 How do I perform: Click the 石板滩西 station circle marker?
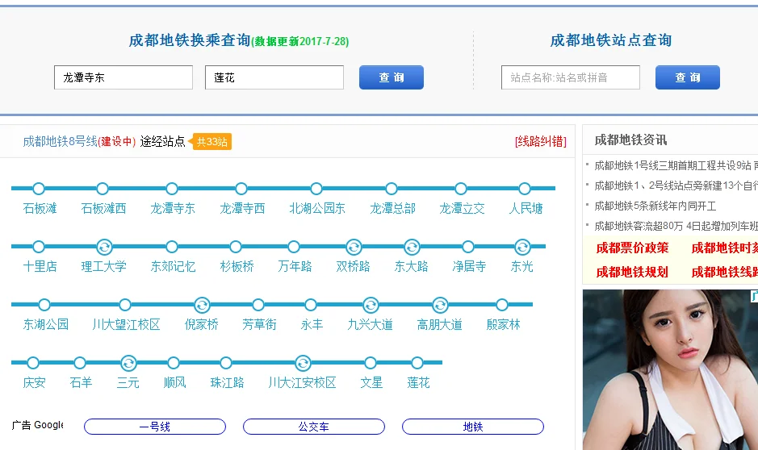coord(103,188)
